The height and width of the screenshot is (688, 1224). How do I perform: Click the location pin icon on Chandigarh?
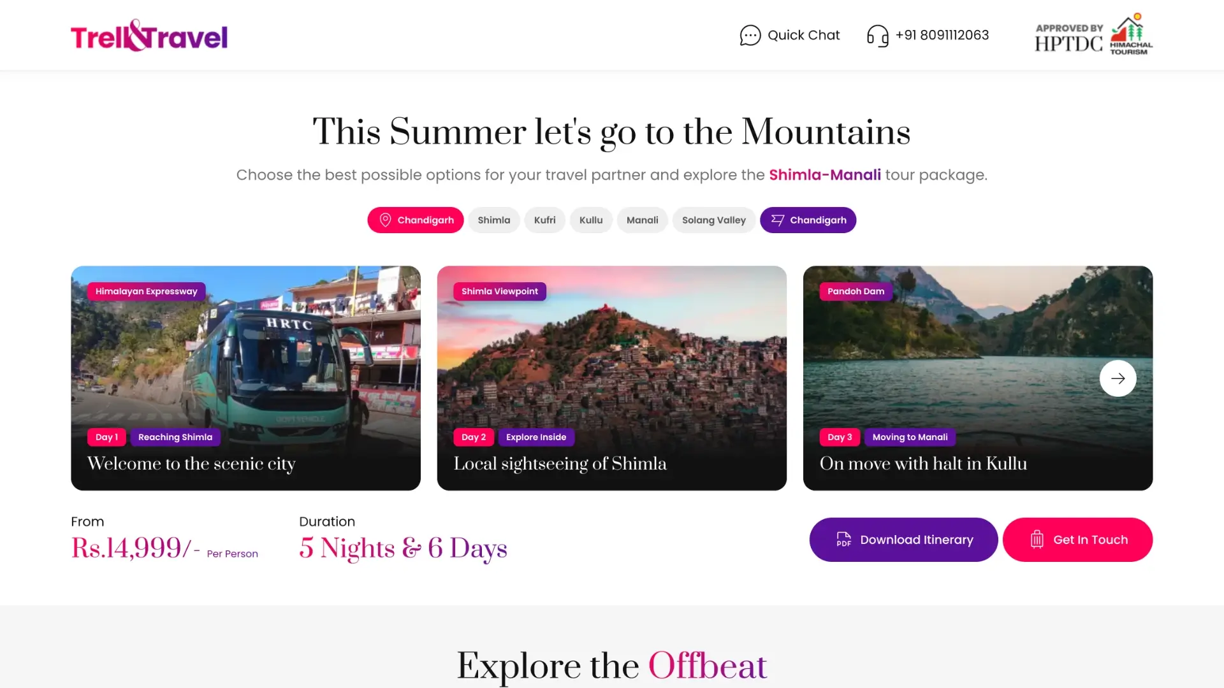point(385,220)
